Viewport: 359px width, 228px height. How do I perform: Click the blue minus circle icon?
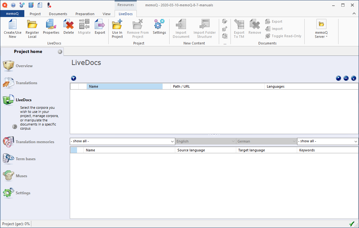tap(346, 78)
